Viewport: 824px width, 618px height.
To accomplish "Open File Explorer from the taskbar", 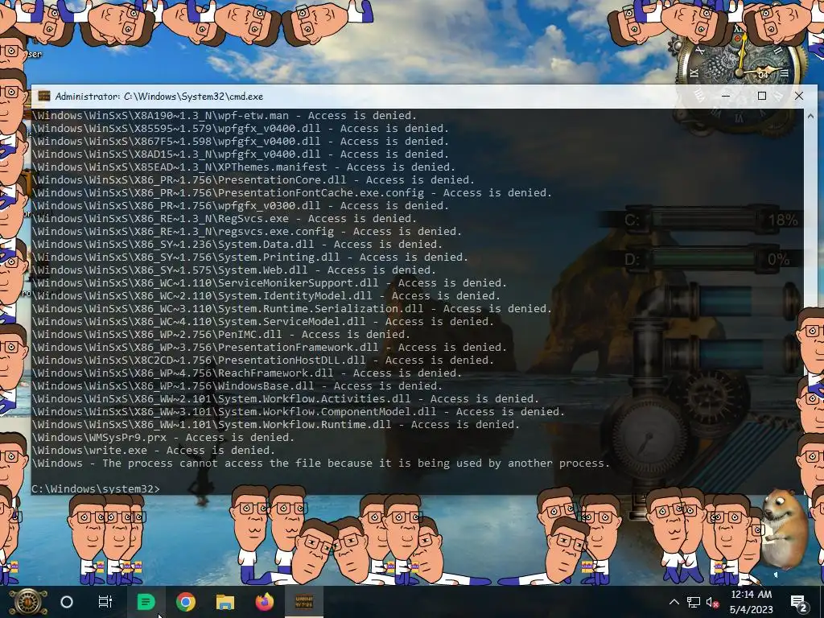I will (225, 602).
